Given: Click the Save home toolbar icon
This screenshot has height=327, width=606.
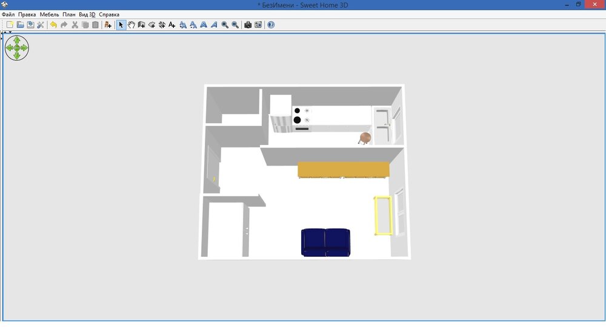Looking at the screenshot, I should [30, 25].
